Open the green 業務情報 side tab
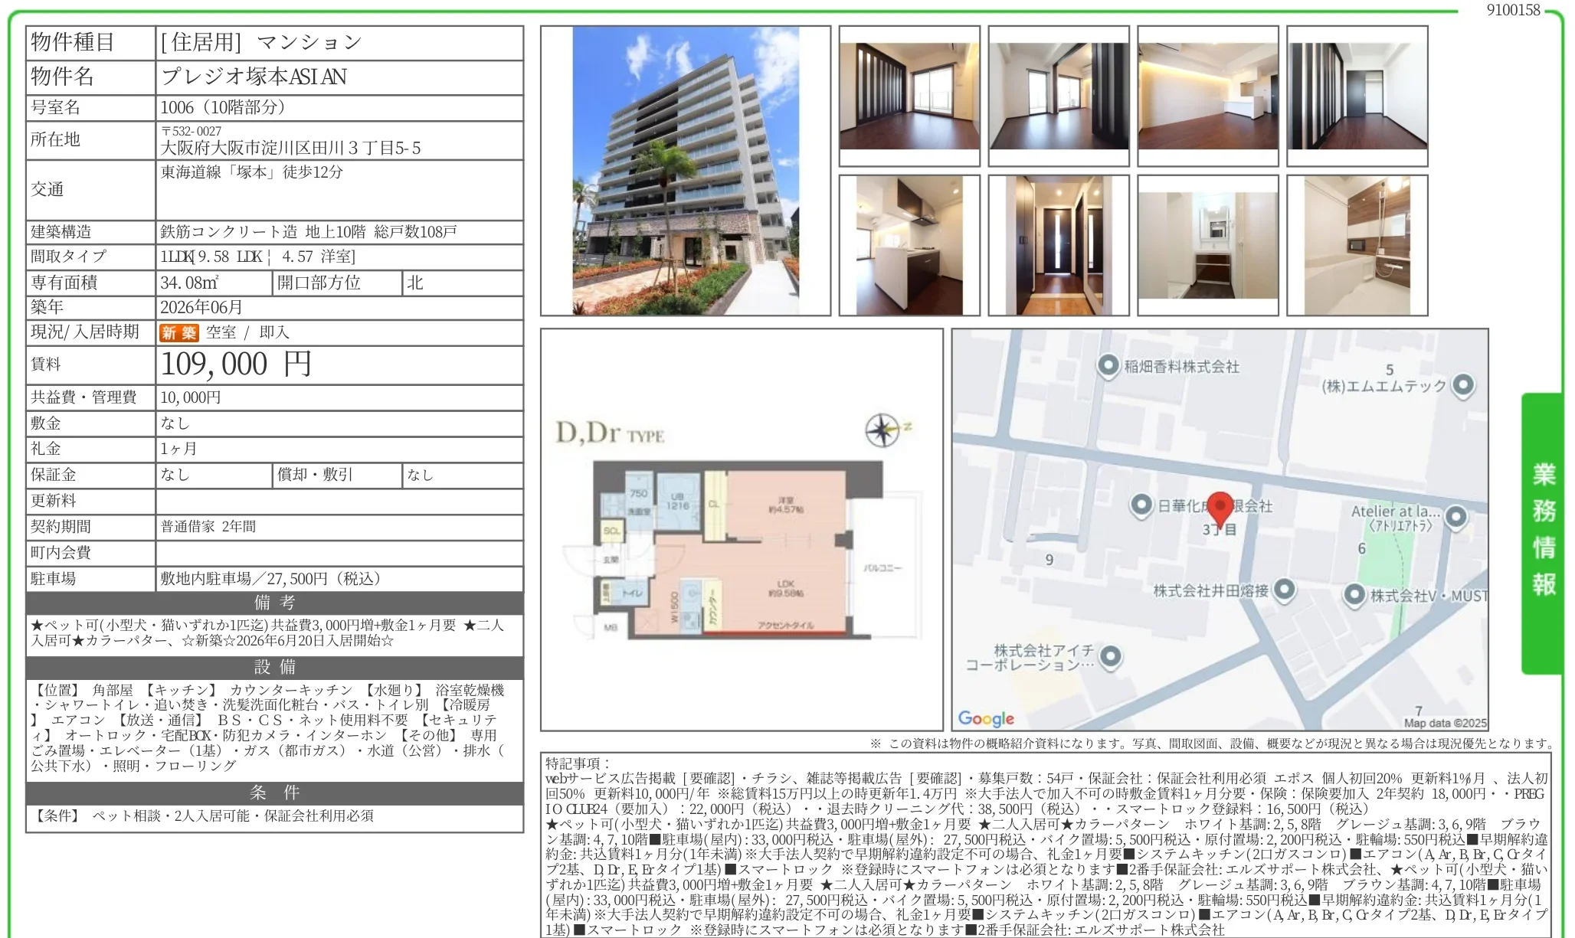The height and width of the screenshot is (938, 1575). click(x=1542, y=533)
